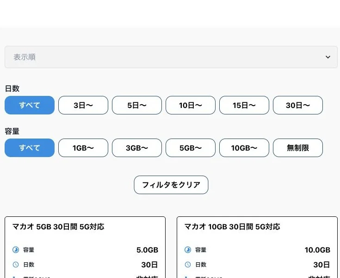The height and width of the screenshot is (278, 340).
Task: Click the clock icon in 5GB card
Action: pos(16,265)
